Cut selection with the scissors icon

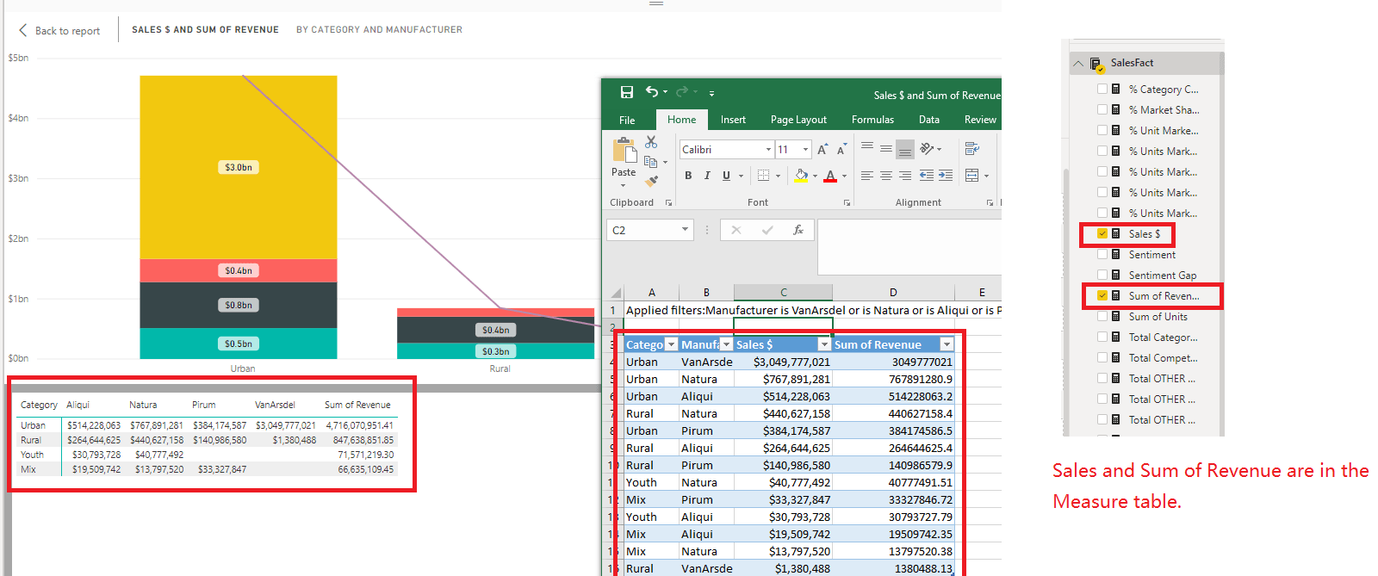coord(651,142)
